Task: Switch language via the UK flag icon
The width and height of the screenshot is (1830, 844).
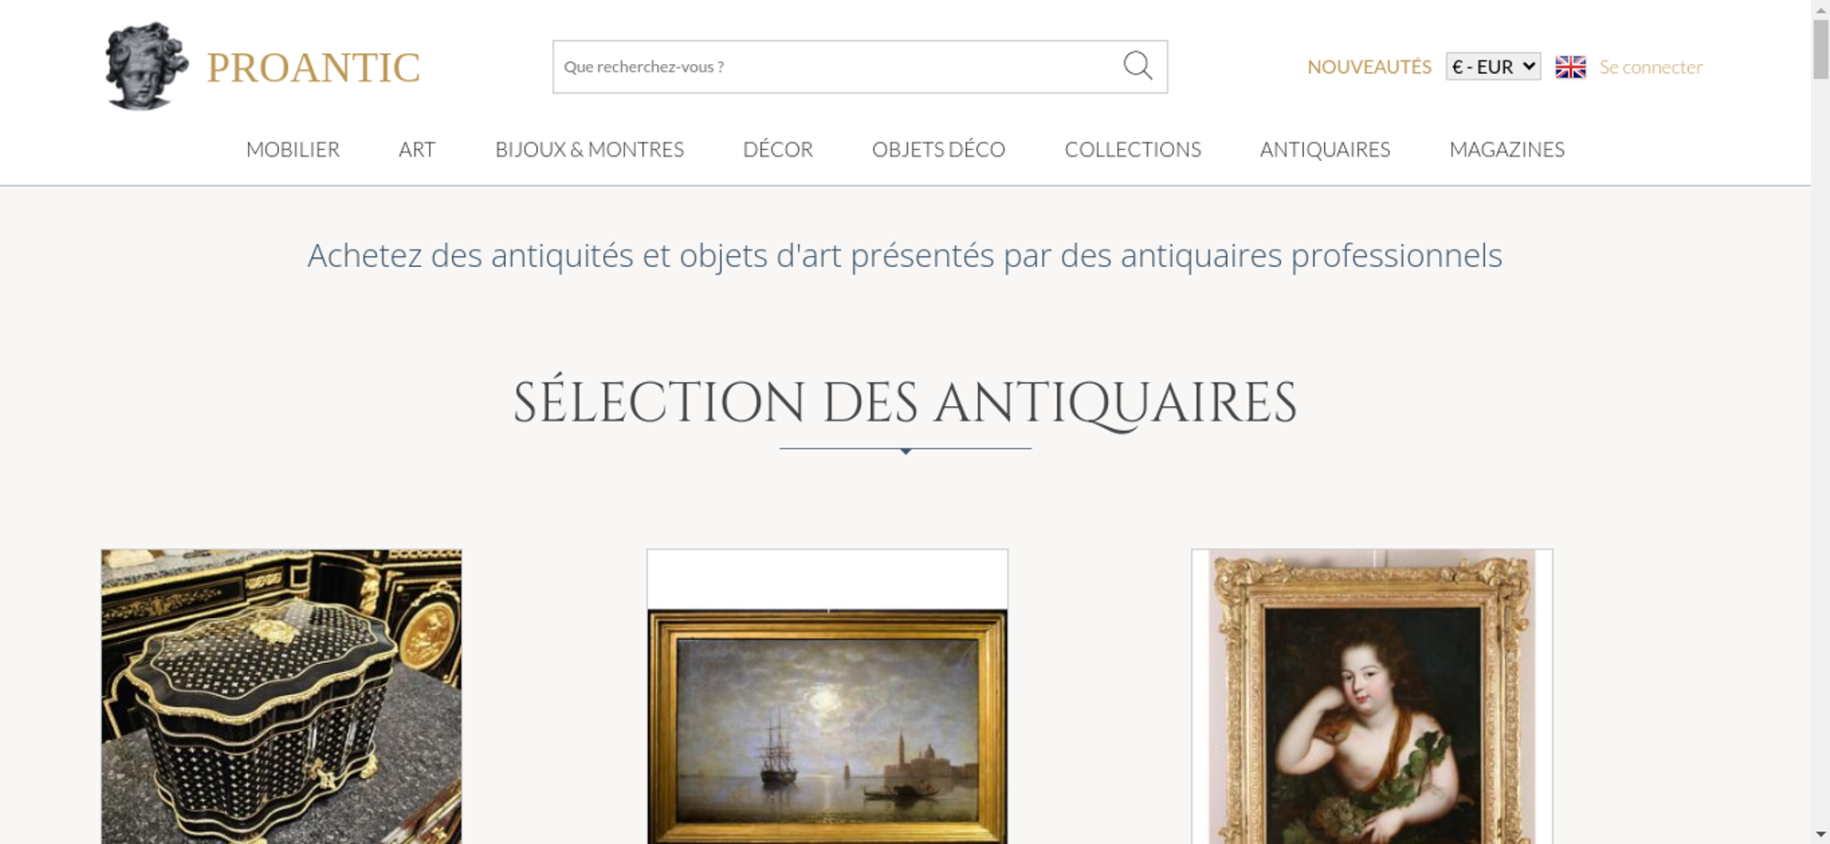Action: pos(1570,67)
